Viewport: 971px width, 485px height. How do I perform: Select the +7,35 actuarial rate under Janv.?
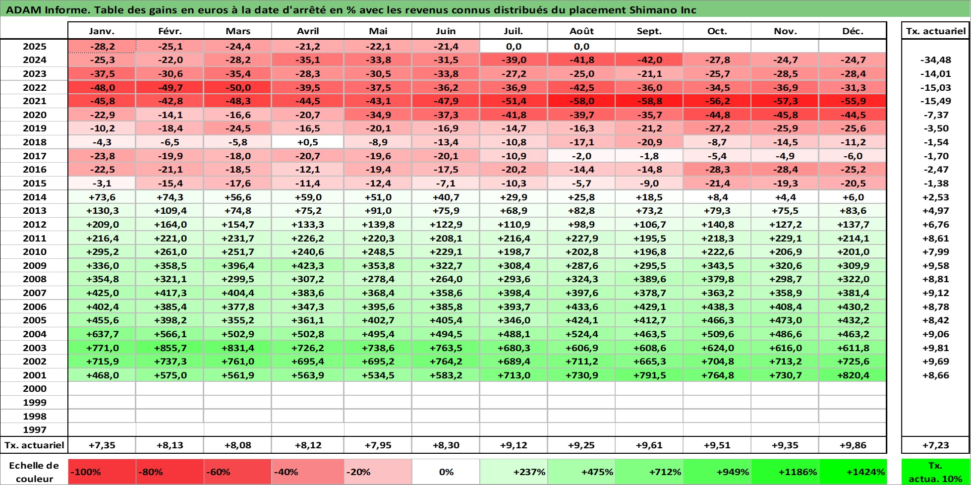102,445
